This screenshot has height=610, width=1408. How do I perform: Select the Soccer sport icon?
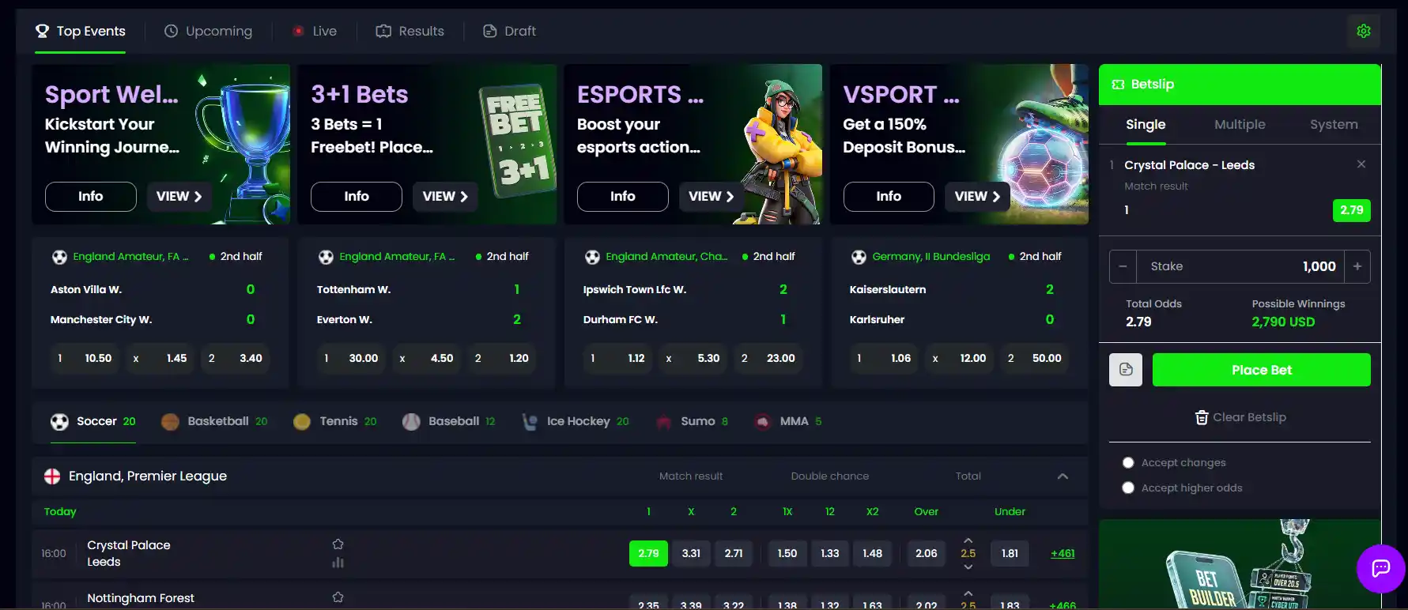59,422
